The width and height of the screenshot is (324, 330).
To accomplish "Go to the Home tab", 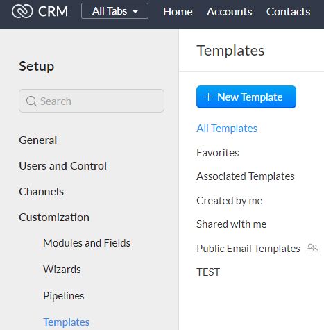I will 178,11.
